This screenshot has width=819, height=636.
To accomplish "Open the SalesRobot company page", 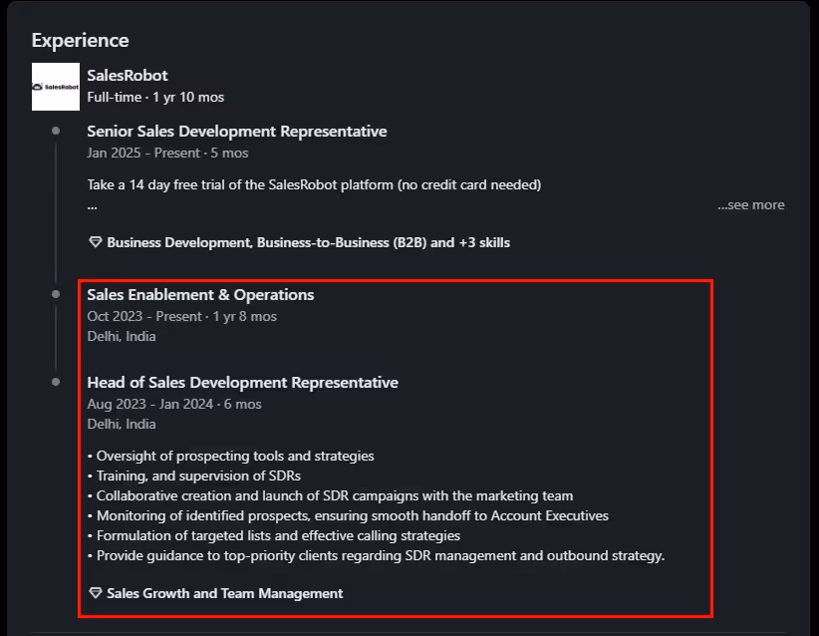I will 128,75.
